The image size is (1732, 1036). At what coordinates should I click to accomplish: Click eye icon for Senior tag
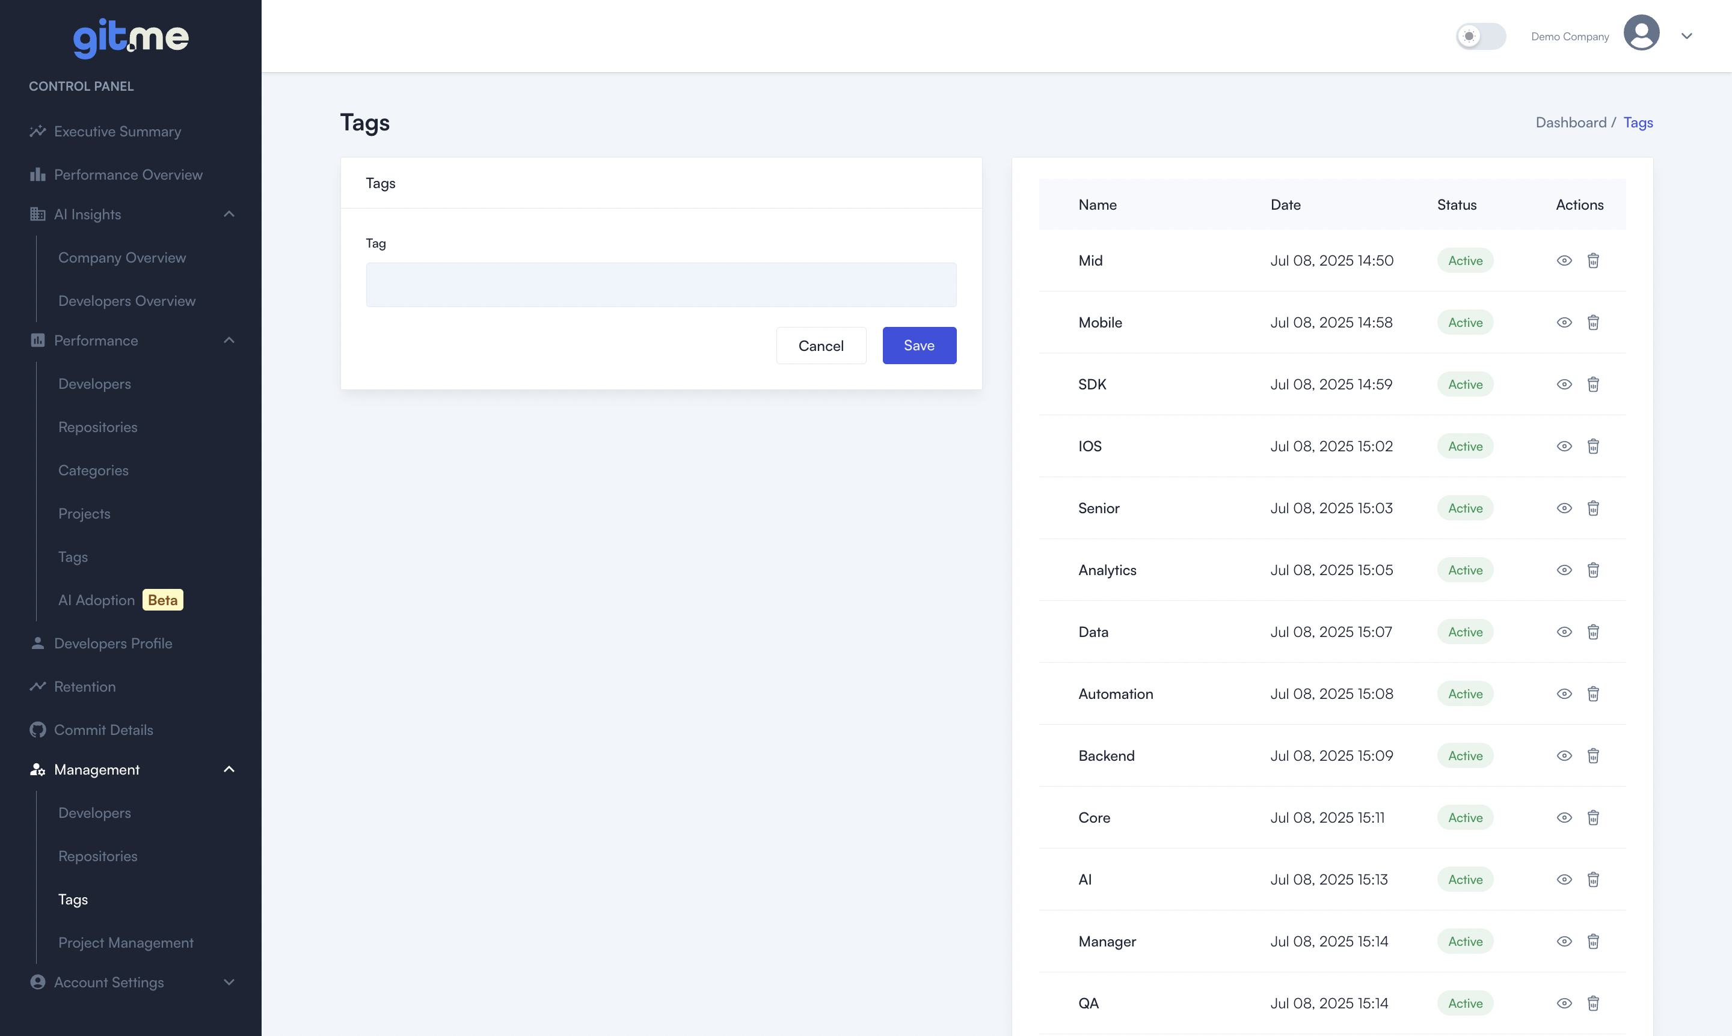[x=1564, y=508]
